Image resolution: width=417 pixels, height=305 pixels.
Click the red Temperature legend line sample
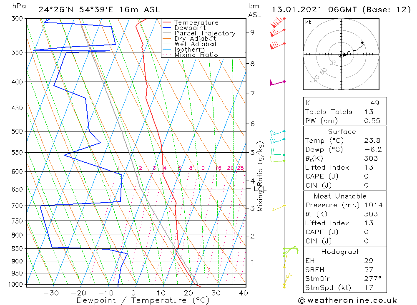click(x=166, y=22)
